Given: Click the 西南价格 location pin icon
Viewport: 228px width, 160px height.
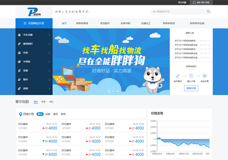Looking at the screenshot, I should (x=20, y=114).
